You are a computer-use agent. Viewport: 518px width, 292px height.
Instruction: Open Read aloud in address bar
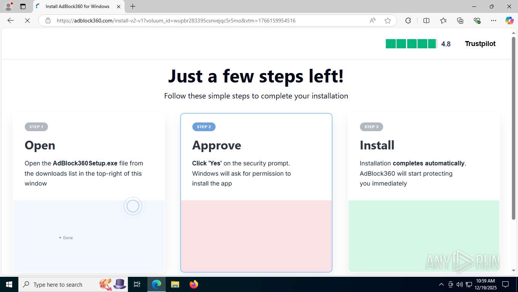[373, 21]
